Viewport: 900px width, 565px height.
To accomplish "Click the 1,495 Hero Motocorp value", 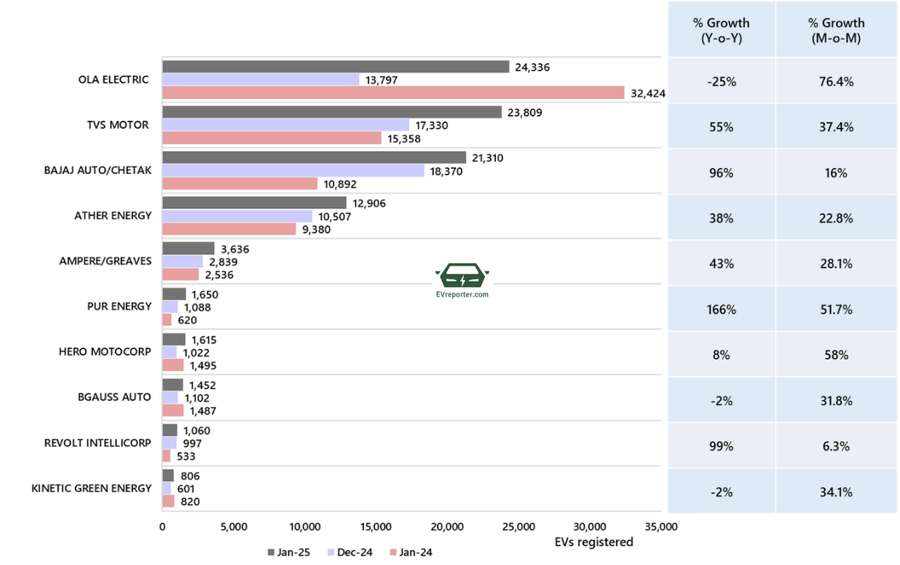I will (202, 366).
